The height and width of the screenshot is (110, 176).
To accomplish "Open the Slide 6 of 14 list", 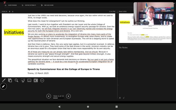I will pos(58,96).
